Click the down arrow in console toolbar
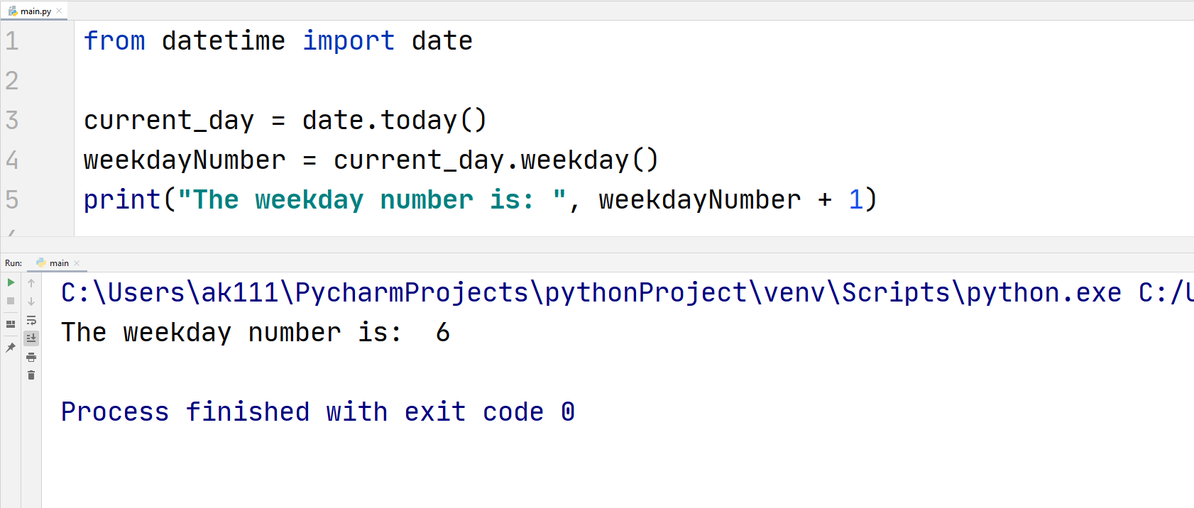This screenshot has height=508, width=1194. [x=31, y=302]
